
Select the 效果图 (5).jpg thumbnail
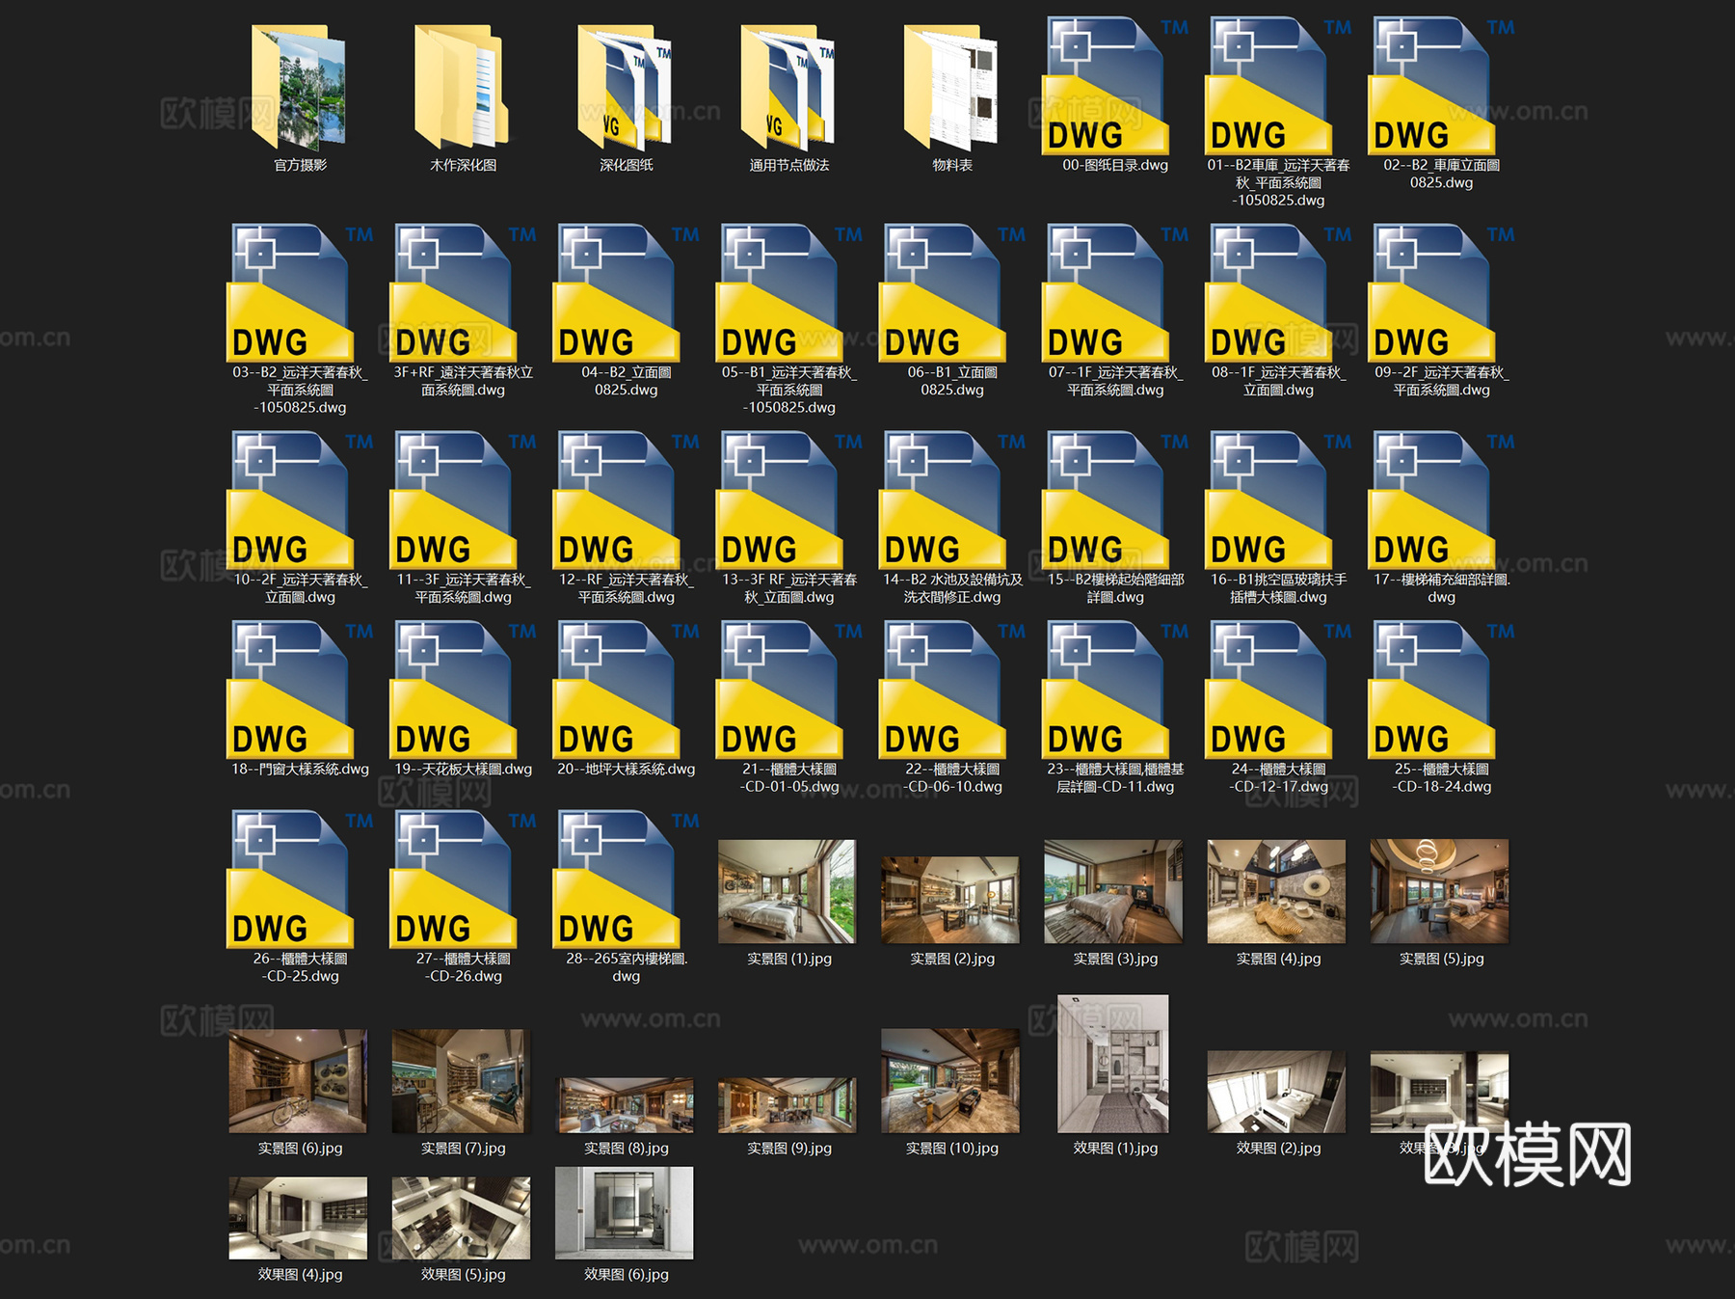coord(461,1218)
